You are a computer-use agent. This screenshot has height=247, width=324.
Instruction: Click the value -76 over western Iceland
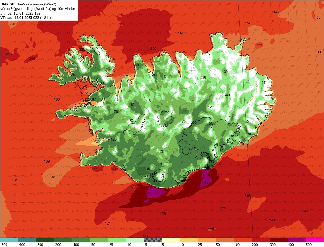click(x=115, y=112)
